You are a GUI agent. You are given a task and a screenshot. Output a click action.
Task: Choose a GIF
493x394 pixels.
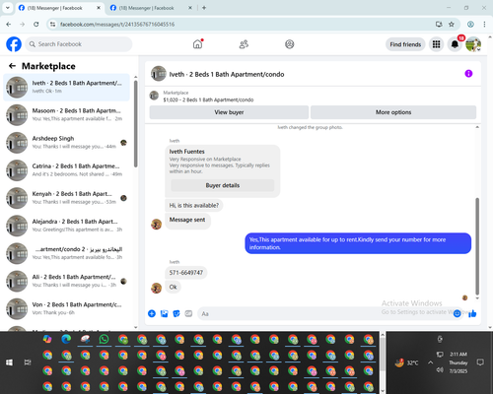[x=188, y=313]
